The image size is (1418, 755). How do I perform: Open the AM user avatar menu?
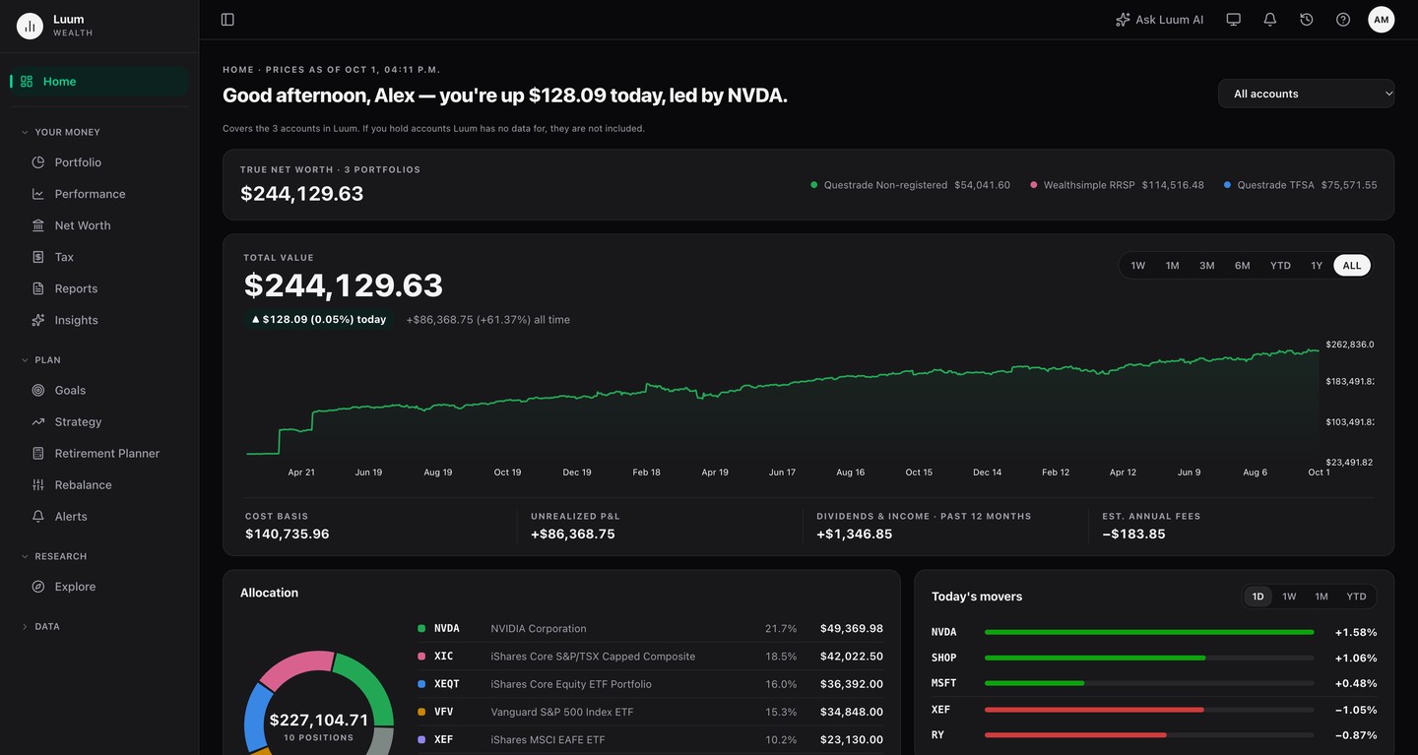point(1382,20)
